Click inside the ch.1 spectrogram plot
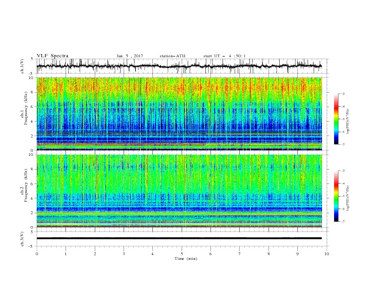 tap(179, 114)
